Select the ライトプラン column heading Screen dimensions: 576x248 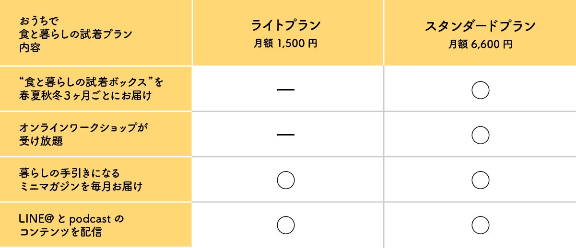pos(286,25)
